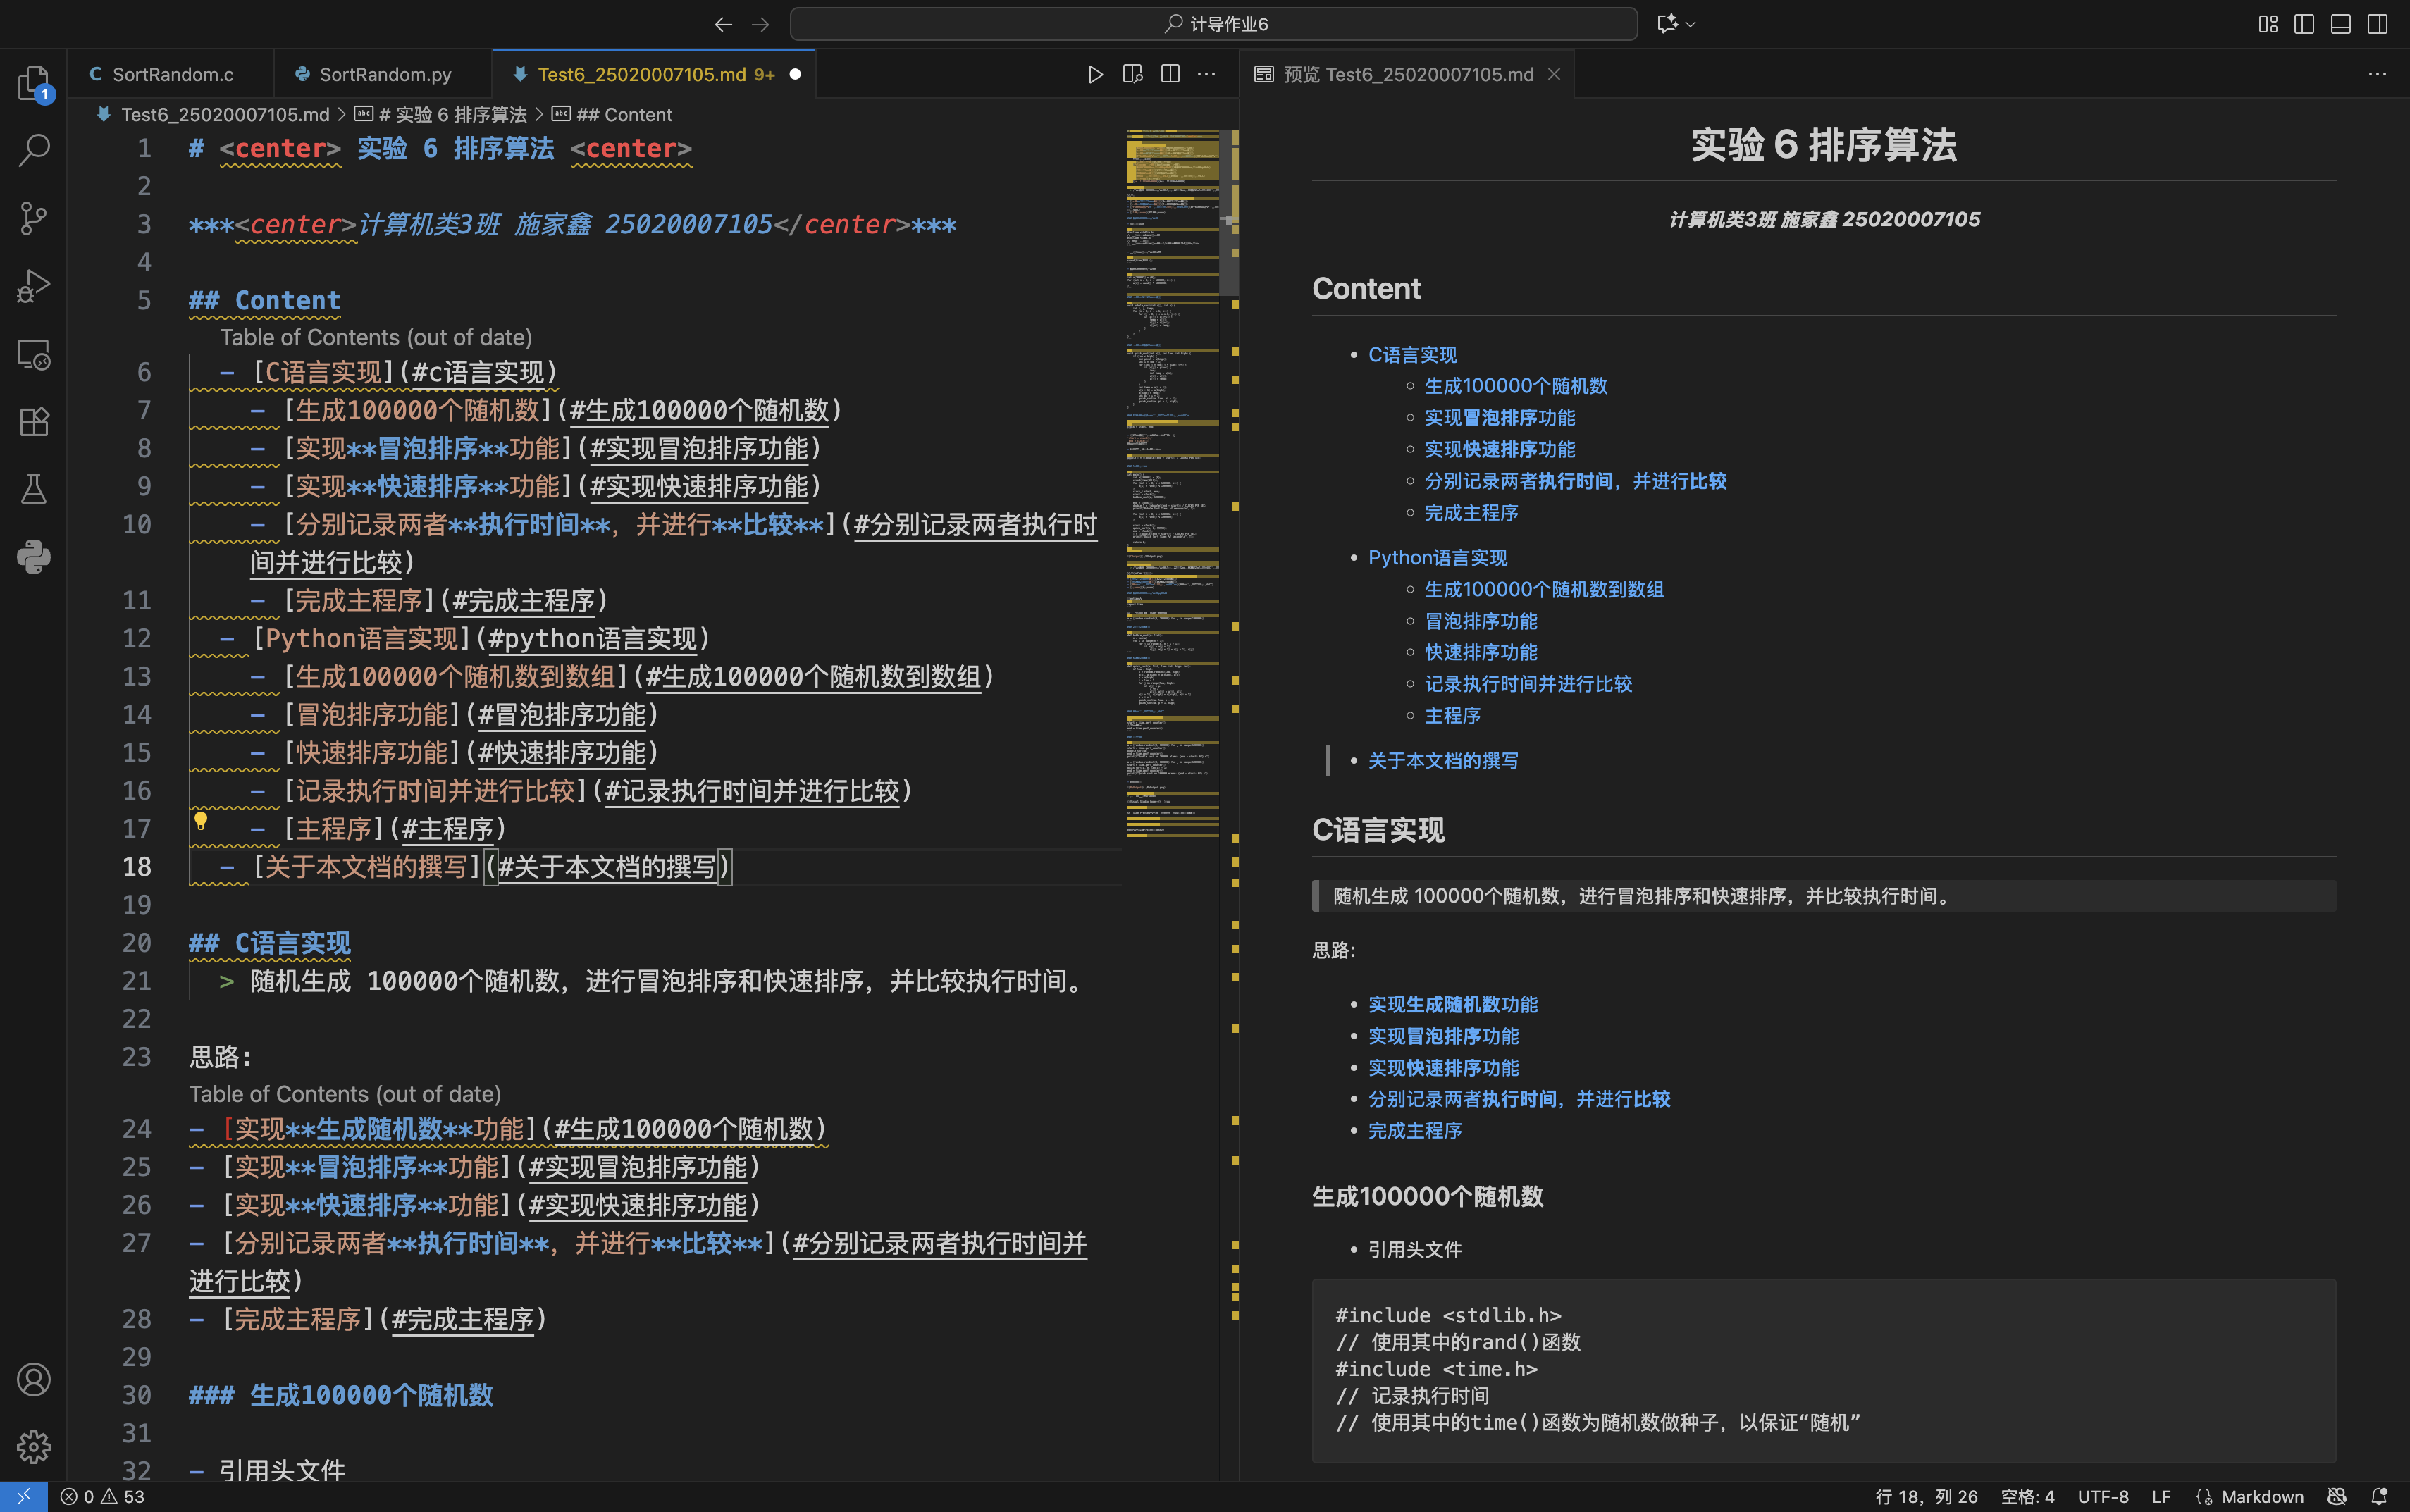Open the Explorer view in activity bar
2410x1512 pixels.
33,83
